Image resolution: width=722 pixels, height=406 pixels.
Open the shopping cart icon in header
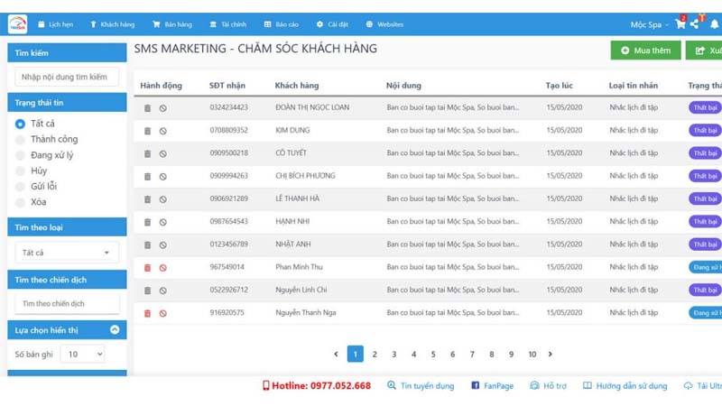pos(680,24)
